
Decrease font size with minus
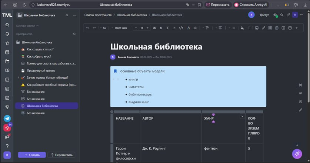point(136,28)
